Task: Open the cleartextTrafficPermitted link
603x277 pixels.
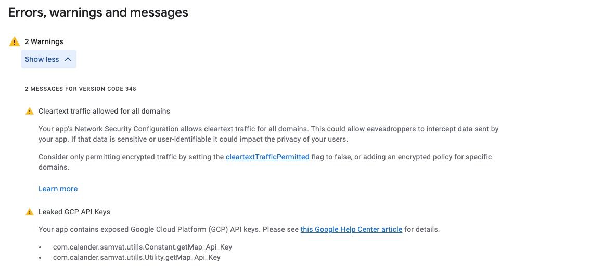Action: pos(267,157)
